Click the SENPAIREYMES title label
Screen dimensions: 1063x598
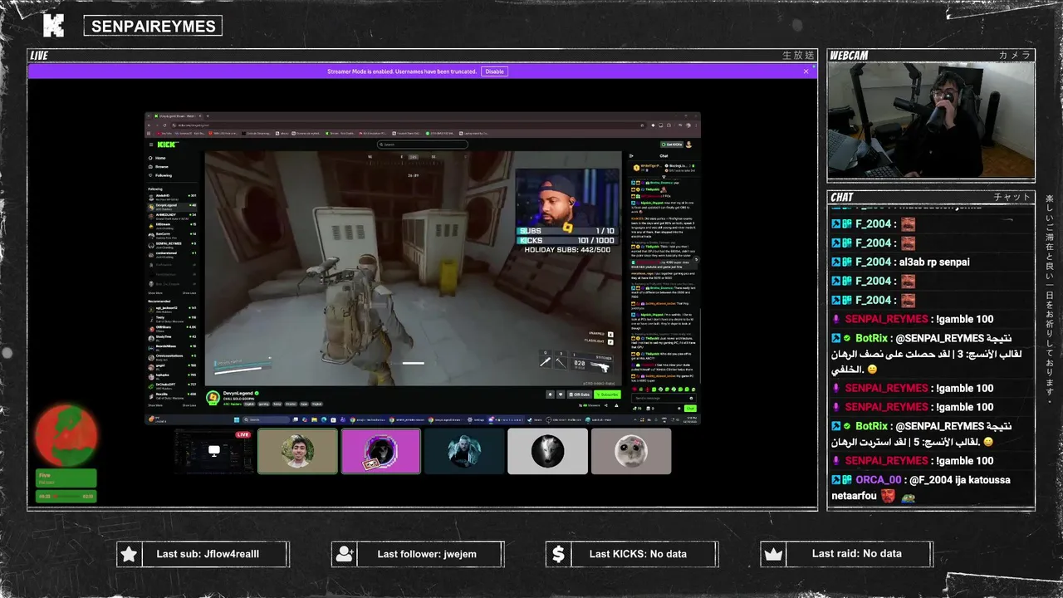pos(153,26)
